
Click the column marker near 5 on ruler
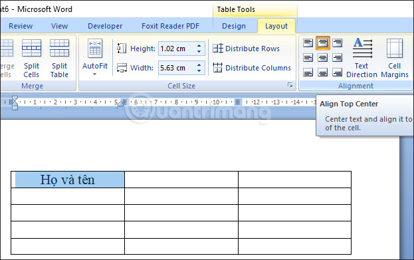(x=124, y=102)
